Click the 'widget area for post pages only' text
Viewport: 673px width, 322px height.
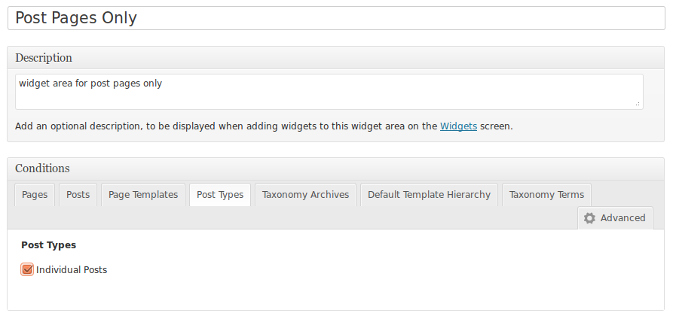coord(90,84)
